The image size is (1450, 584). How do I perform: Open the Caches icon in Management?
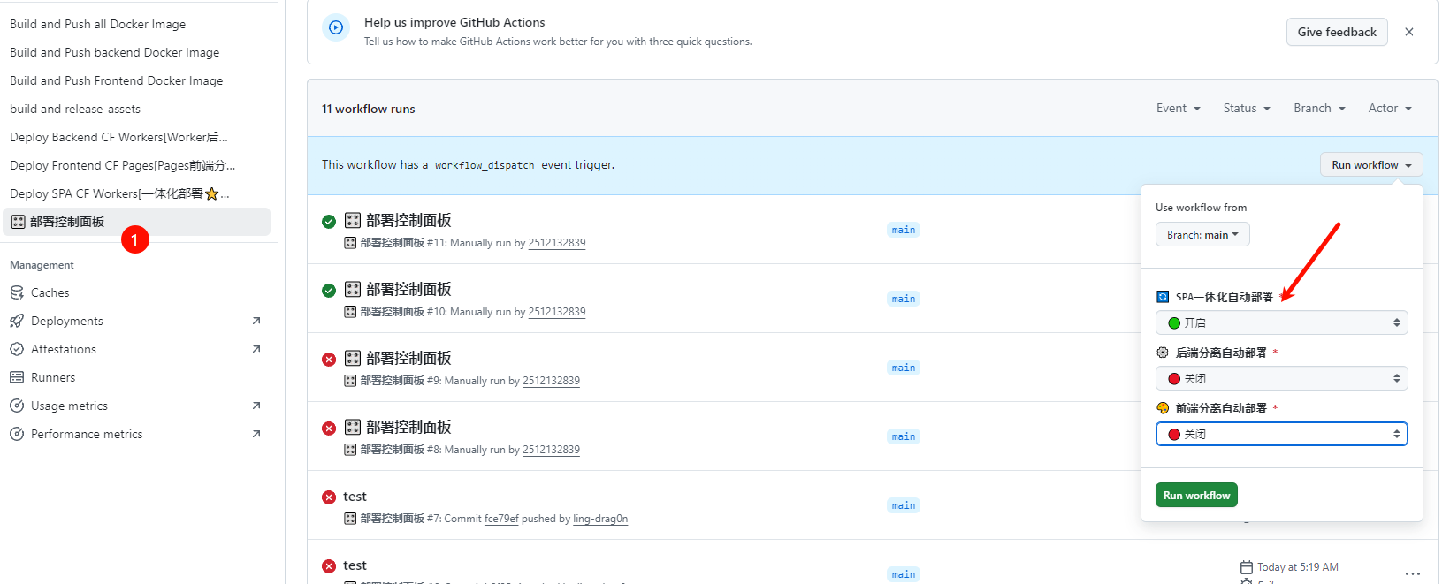coord(17,292)
